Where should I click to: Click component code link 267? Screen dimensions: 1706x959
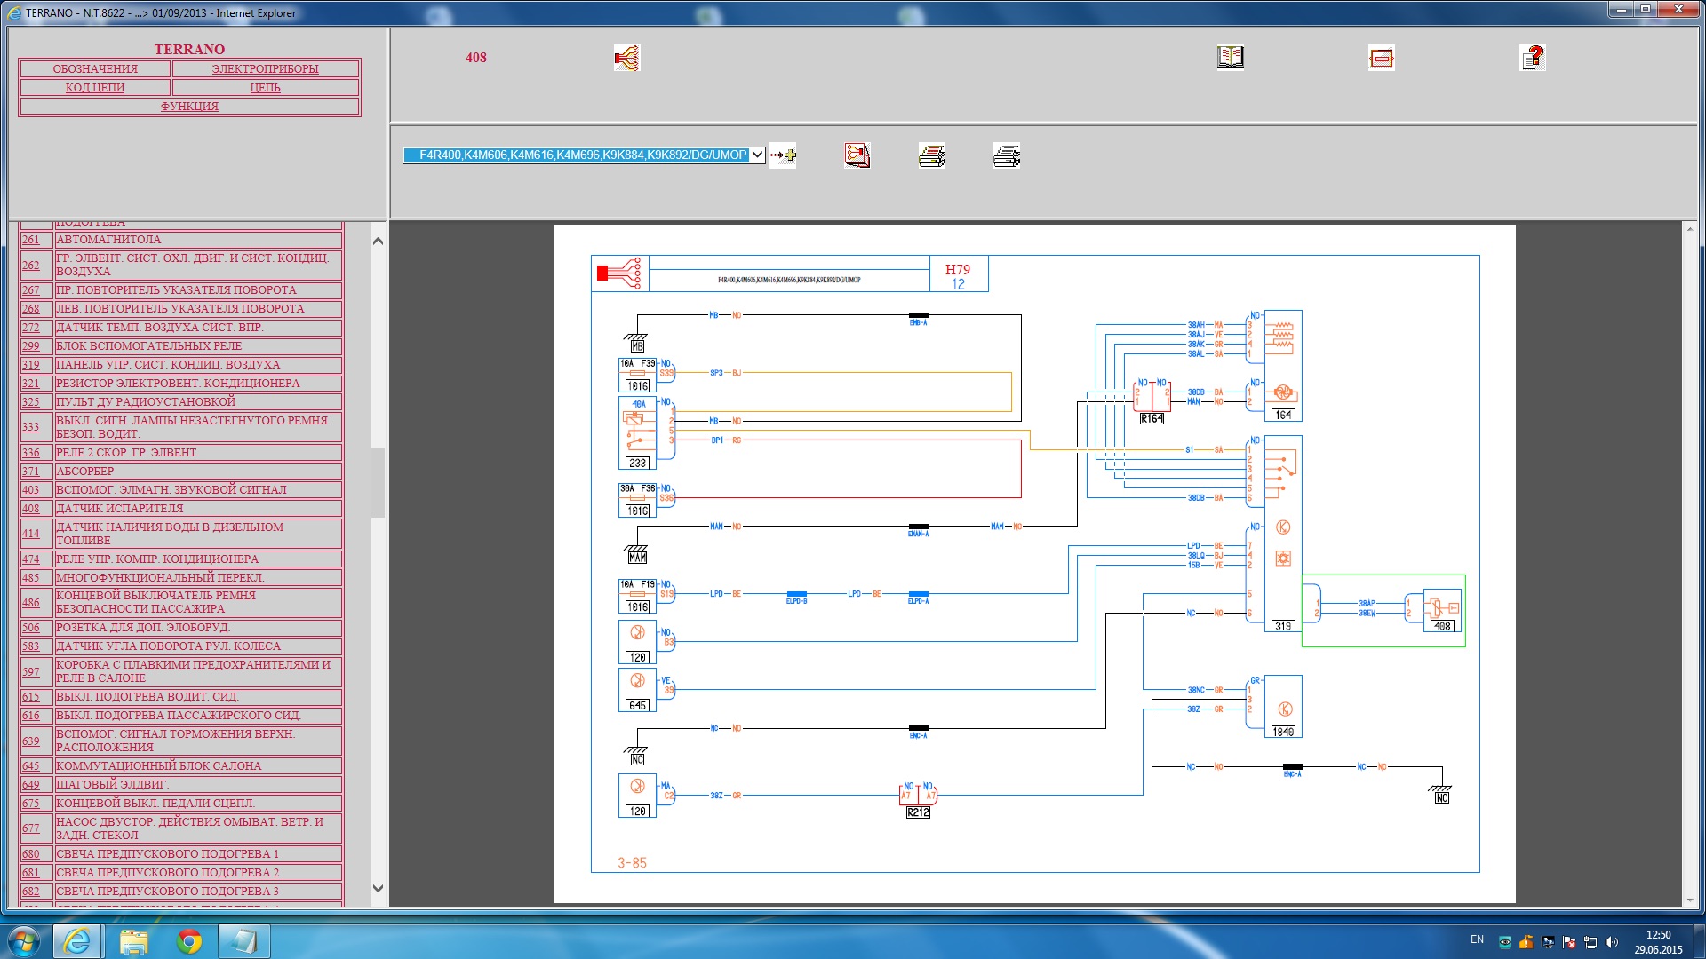point(31,290)
